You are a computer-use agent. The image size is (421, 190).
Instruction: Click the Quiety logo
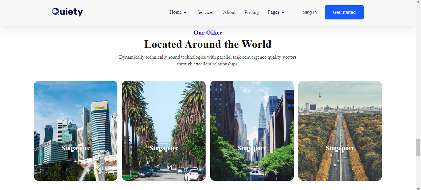[67, 12]
